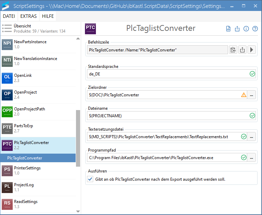This screenshot has width=262, height=215.
Task: Open the EXTRAS menu
Action: pyautogui.click(x=29, y=16)
